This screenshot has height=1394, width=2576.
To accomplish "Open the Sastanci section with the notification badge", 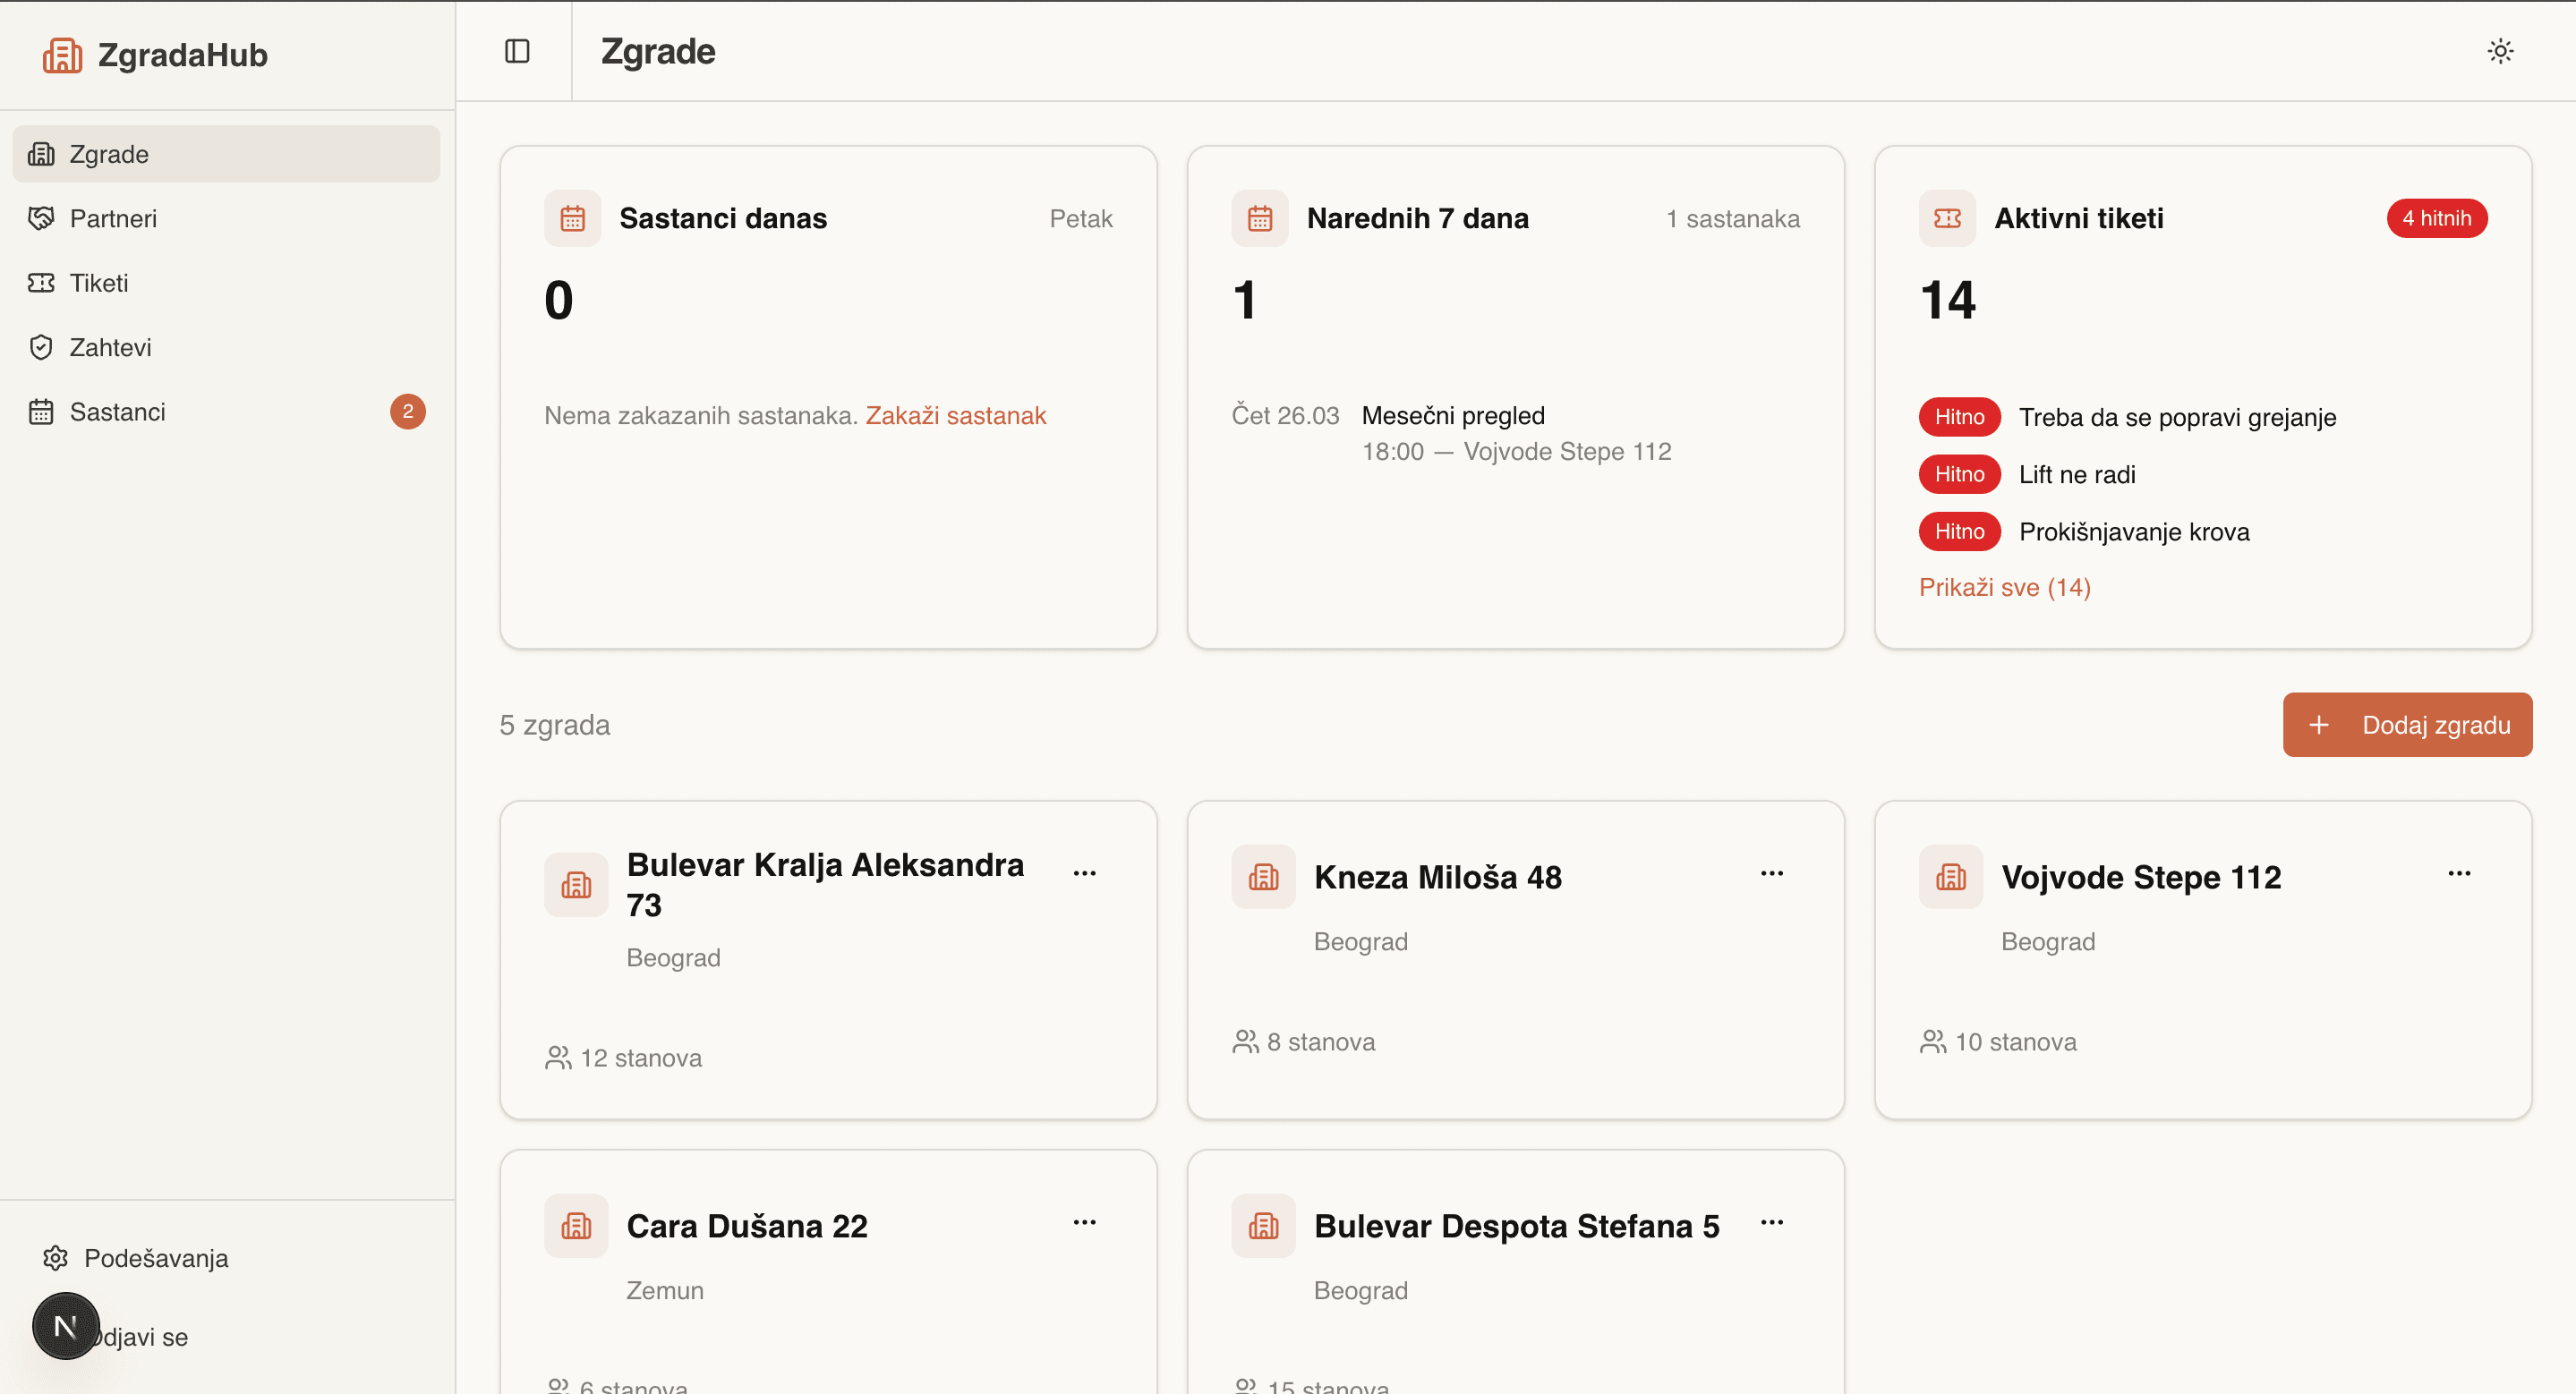I will click(117, 411).
